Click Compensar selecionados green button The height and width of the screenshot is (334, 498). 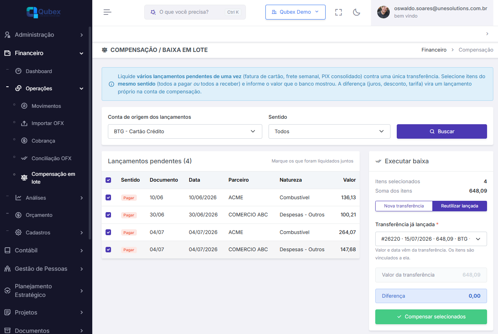point(431,317)
